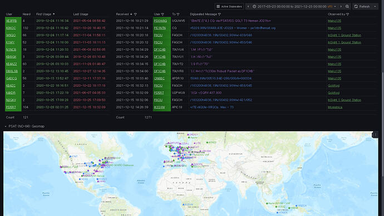The height and width of the screenshot is (216, 384).
Task: Select the UQUWV5 destination cell
Action: 179,21
